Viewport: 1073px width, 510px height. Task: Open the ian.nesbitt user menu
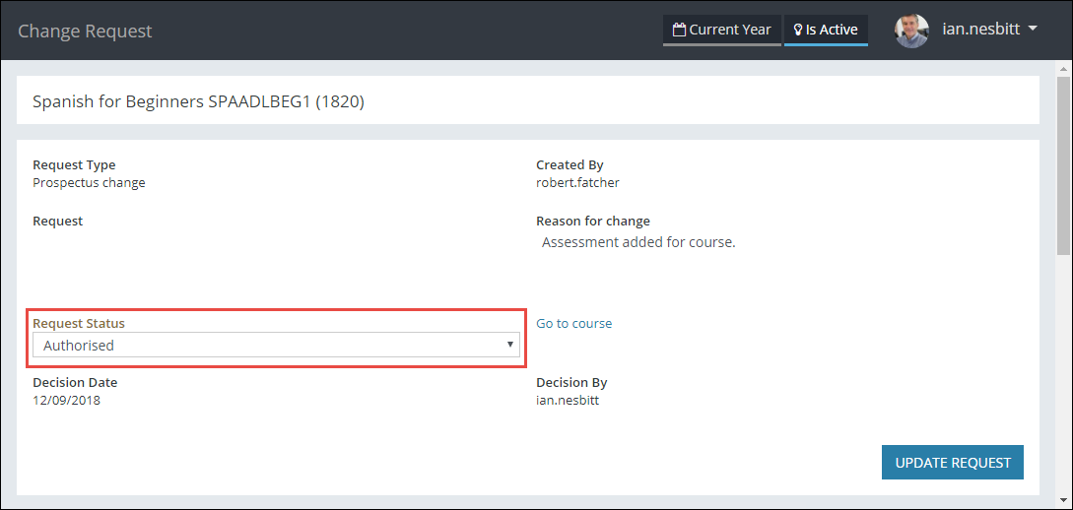coord(990,30)
